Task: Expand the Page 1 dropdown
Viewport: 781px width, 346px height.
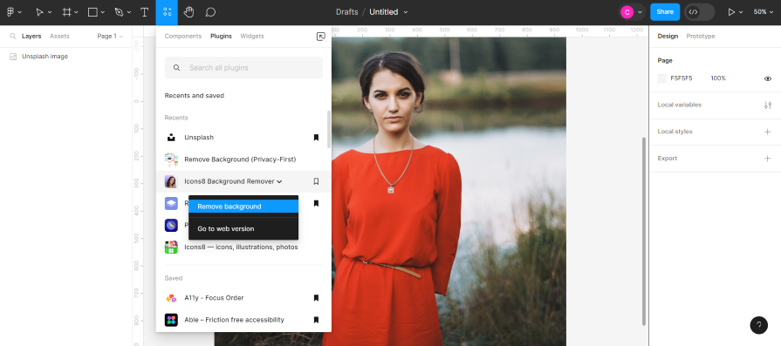Action: click(110, 37)
